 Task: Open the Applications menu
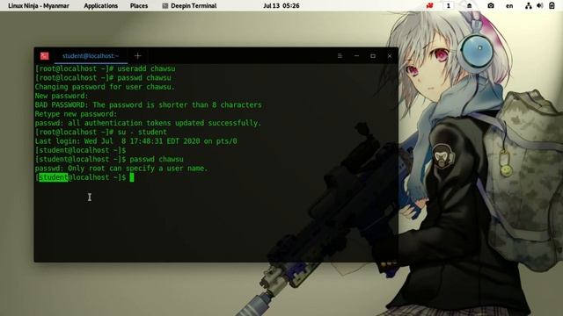point(101,6)
